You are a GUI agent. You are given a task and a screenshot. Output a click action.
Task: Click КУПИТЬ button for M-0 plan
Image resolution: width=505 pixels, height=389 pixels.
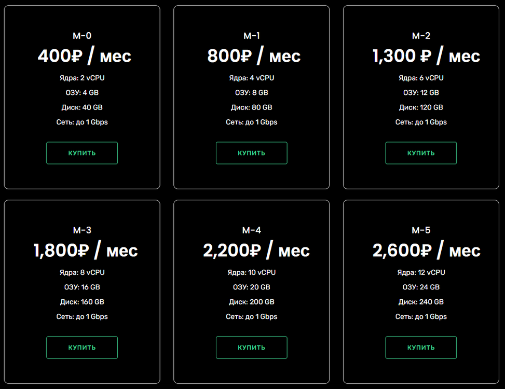tap(82, 153)
